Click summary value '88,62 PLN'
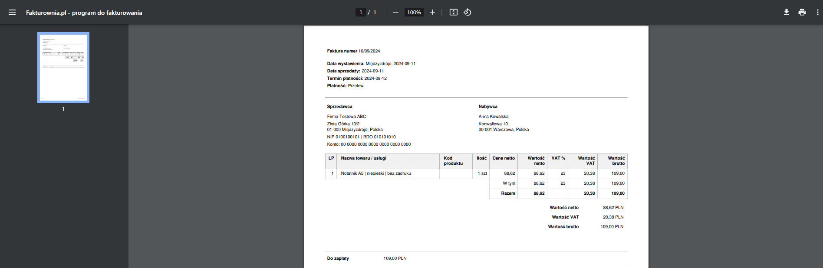The image size is (823, 268). (x=613, y=208)
